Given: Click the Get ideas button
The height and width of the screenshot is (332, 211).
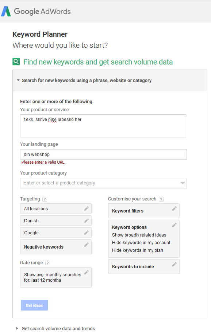Looking at the screenshot, I should 34,305.
